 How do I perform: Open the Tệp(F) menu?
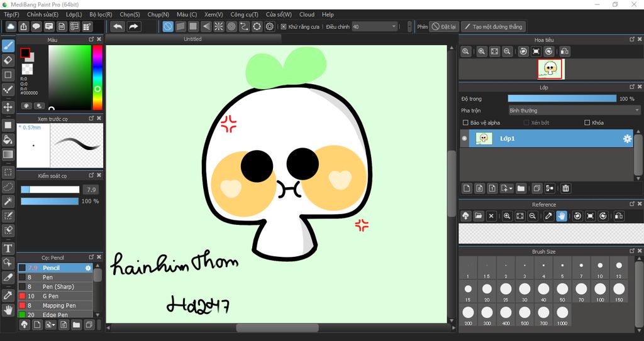coord(11,14)
